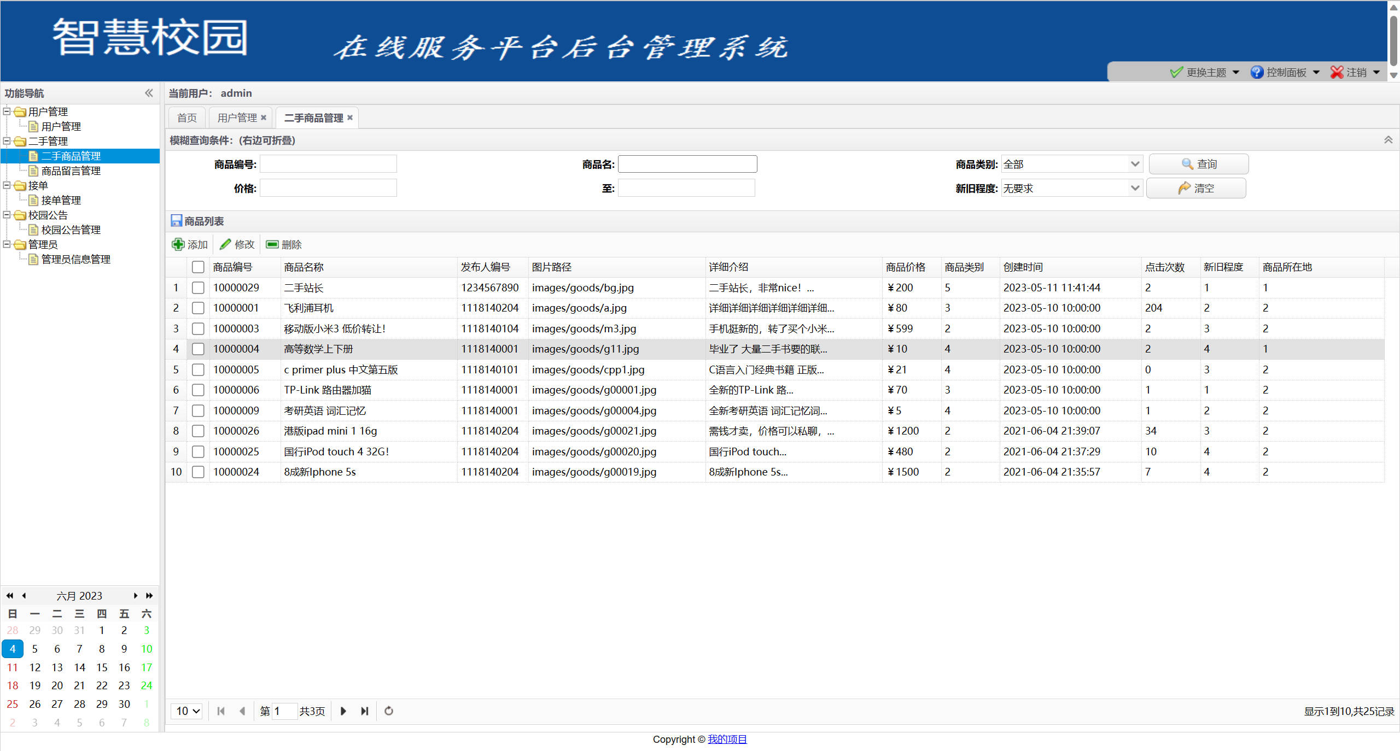Switch to the 首页 tab
This screenshot has height=751, width=1400.
coord(186,117)
